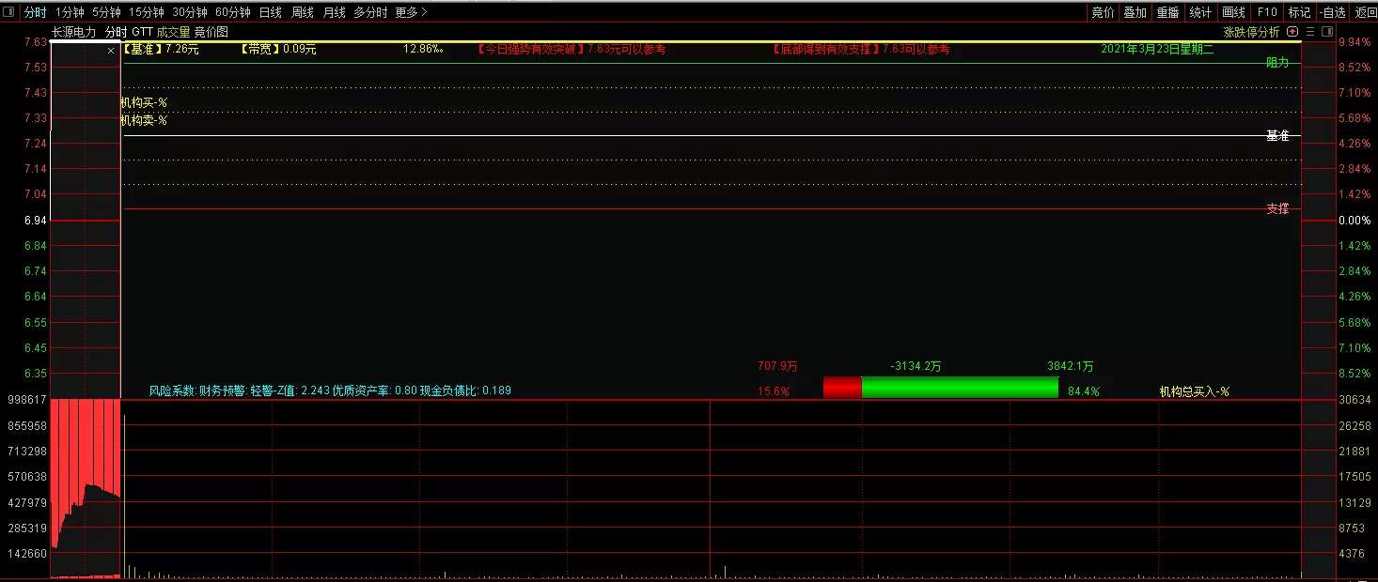Click 返回 to go back

tap(1365, 12)
